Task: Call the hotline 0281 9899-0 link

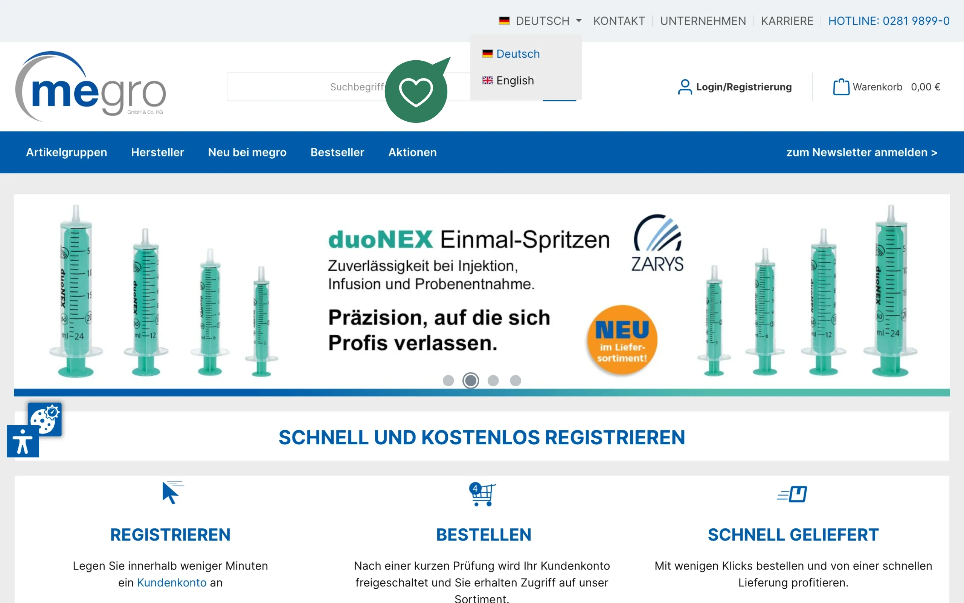Action: point(889,21)
